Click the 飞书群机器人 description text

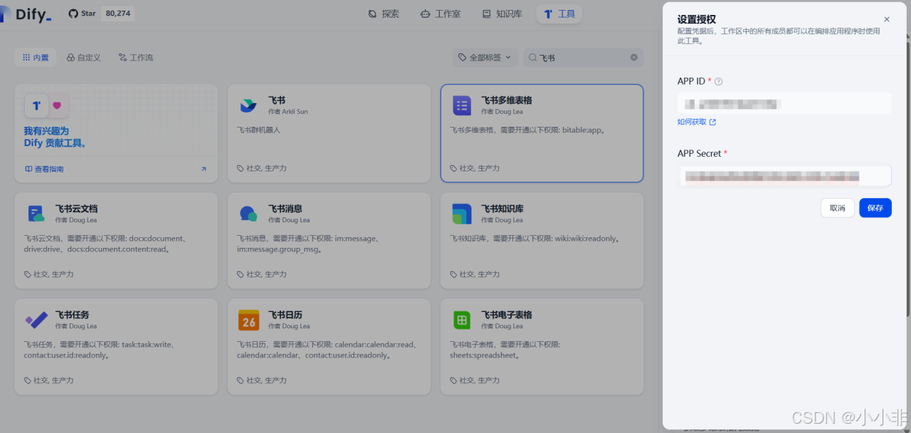[259, 130]
